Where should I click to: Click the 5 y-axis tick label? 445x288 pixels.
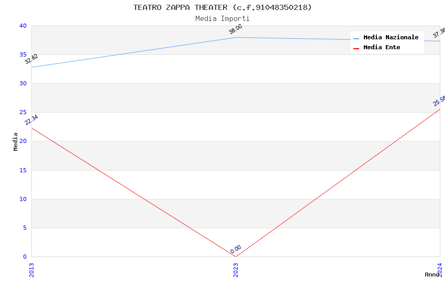tap(25, 228)
